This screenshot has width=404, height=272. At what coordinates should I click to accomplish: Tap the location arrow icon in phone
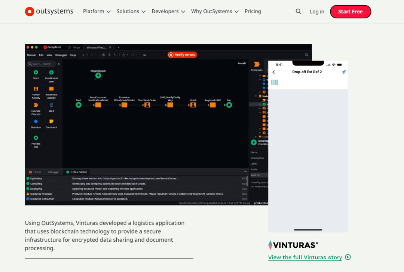pyautogui.click(x=343, y=72)
